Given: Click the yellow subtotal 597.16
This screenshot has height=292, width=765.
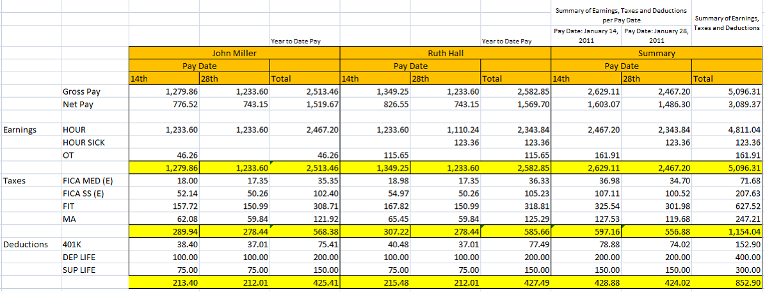Looking at the screenshot, I should point(586,232).
